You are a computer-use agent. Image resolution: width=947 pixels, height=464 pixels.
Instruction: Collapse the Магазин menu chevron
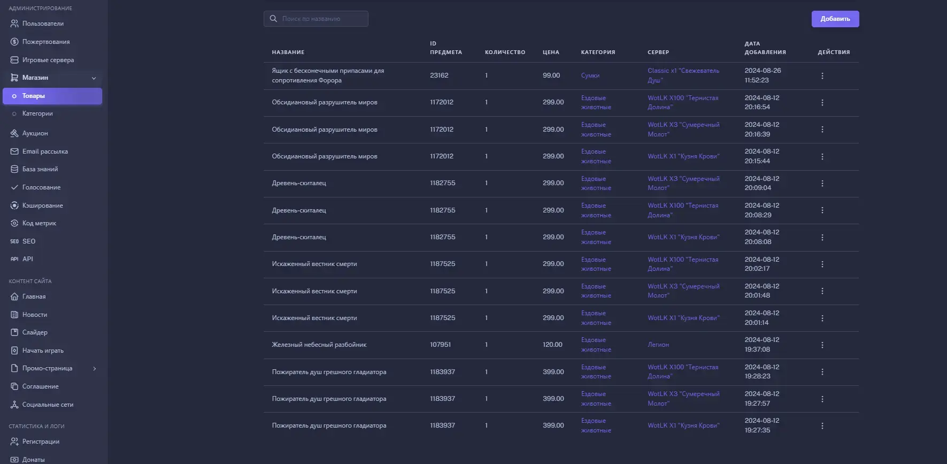click(x=94, y=78)
